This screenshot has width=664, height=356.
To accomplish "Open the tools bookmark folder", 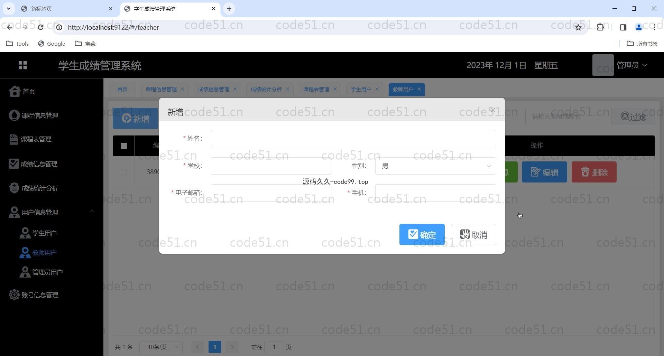I will point(17,44).
